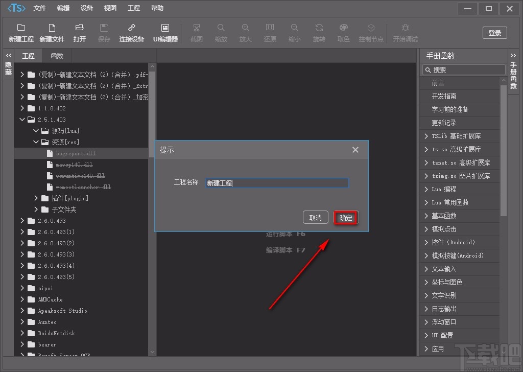This screenshot has height=372, width=523.
Task: Expand the Lua 常用函数 section
Action: (x=426, y=202)
